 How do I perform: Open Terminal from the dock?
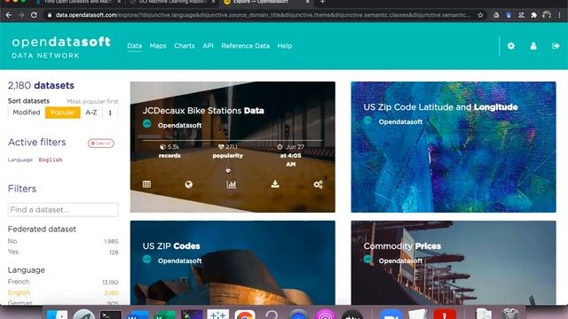tap(110, 315)
